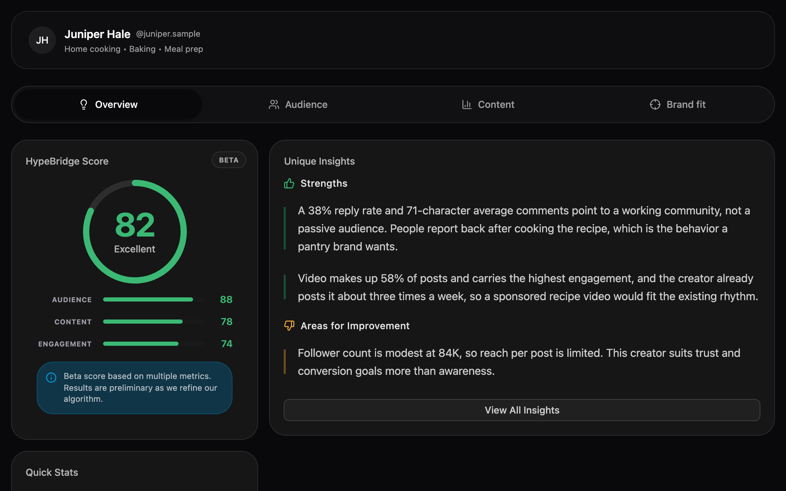This screenshot has width=786, height=491.
Task: Click the @juniper.sample handle
Action: 168,34
